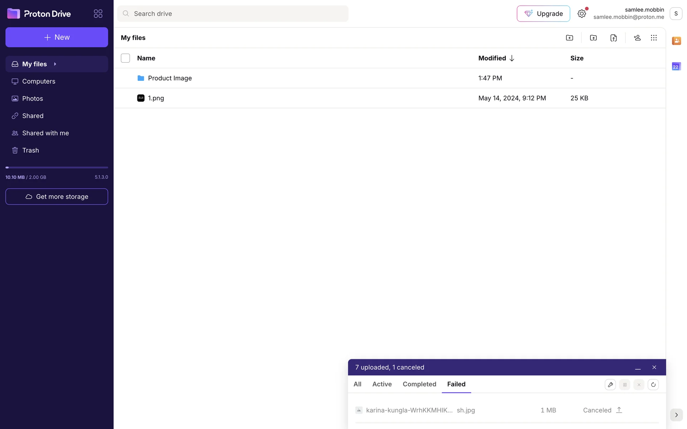Viewport: 687px width, 429px height.
Task: Open Trash in sidebar
Action: point(30,151)
